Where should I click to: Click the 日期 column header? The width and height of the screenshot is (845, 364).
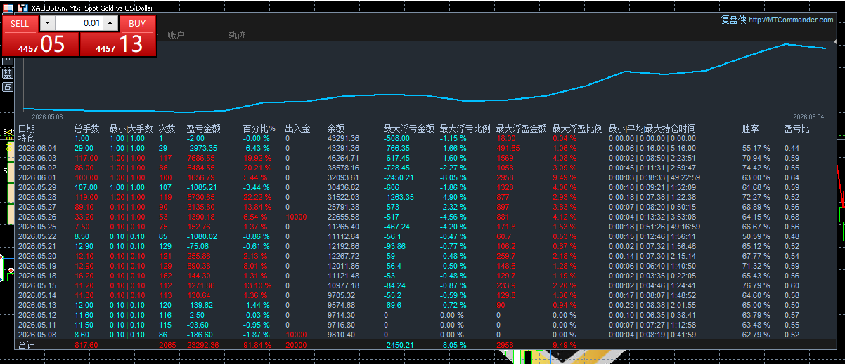[26, 129]
